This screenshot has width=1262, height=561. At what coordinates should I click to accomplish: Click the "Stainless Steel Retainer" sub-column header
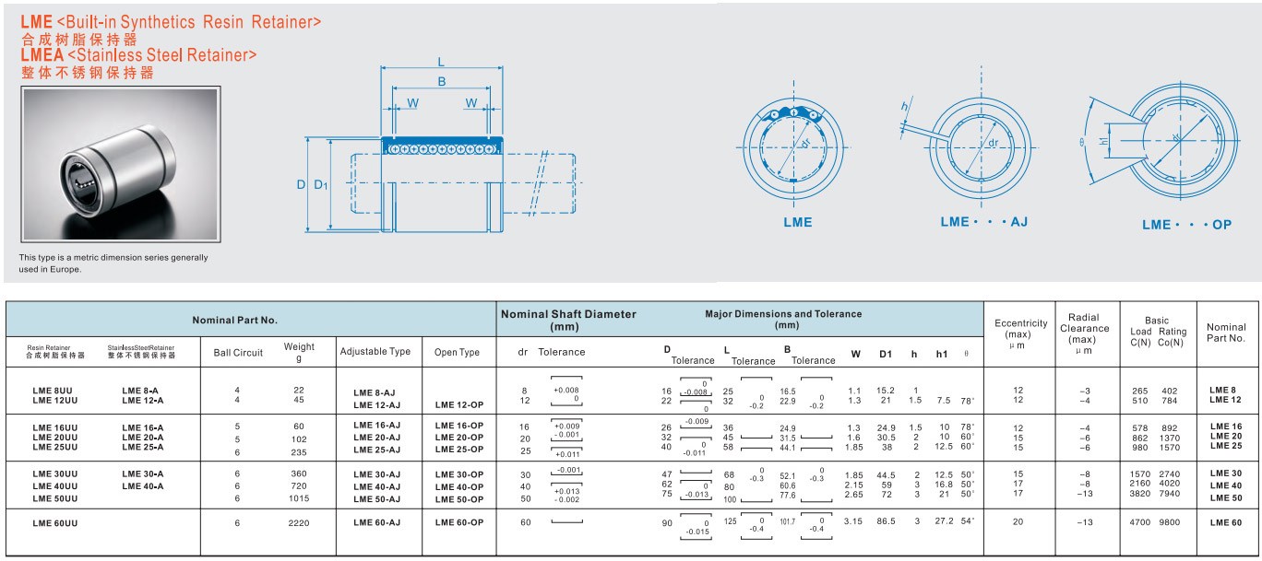[x=141, y=352]
